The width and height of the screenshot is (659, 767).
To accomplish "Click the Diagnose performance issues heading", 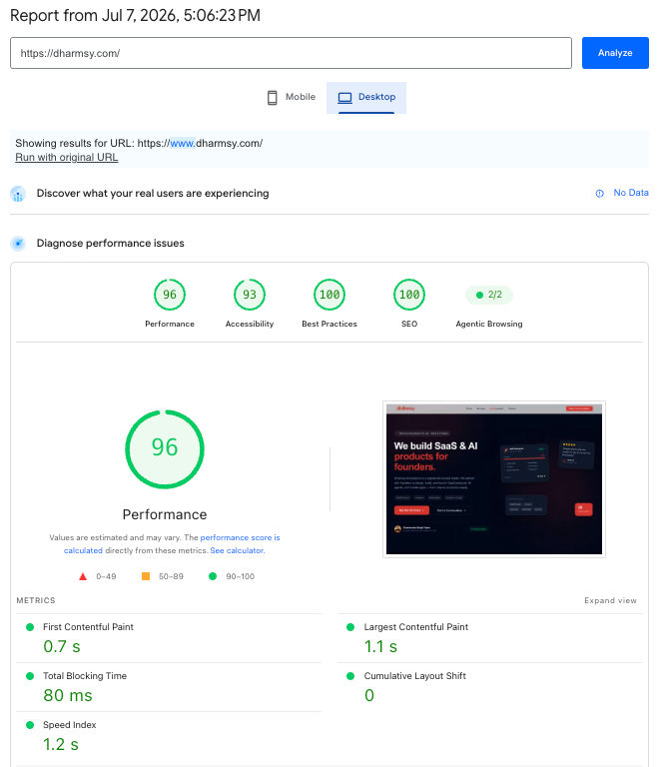I will (x=111, y=243).
